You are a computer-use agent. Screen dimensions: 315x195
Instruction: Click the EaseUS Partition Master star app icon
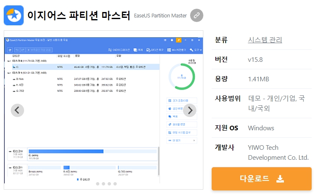point(14,15)
